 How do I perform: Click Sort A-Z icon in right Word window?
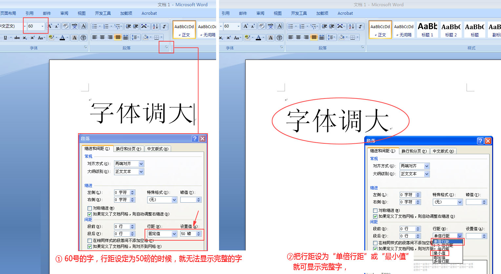click(x=351, y=26)
